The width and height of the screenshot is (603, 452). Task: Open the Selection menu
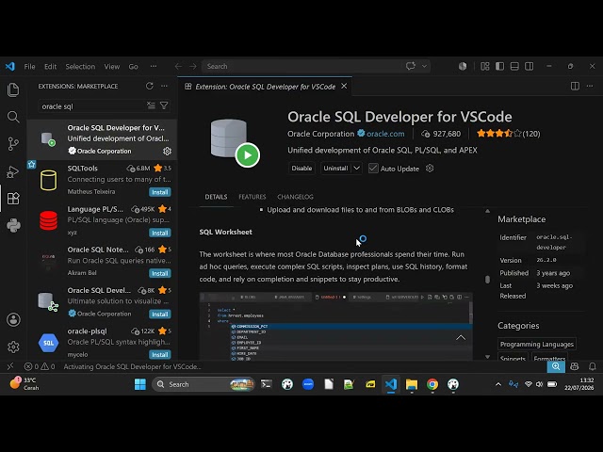click(x=80, y=67)
